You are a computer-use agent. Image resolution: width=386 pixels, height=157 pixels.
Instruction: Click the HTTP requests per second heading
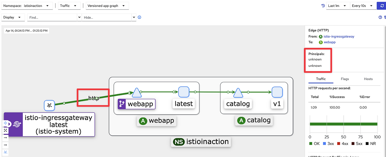click(x=329, y=88)
